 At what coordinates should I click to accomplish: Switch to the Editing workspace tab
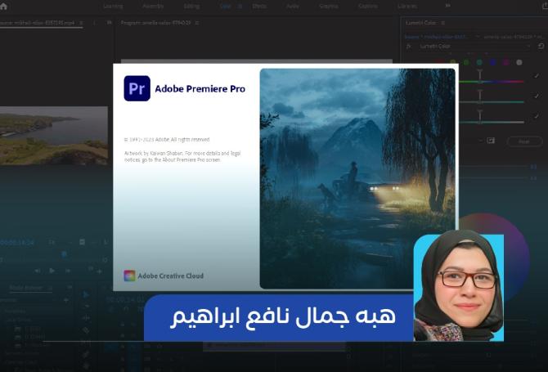click(x=191, y=6)
